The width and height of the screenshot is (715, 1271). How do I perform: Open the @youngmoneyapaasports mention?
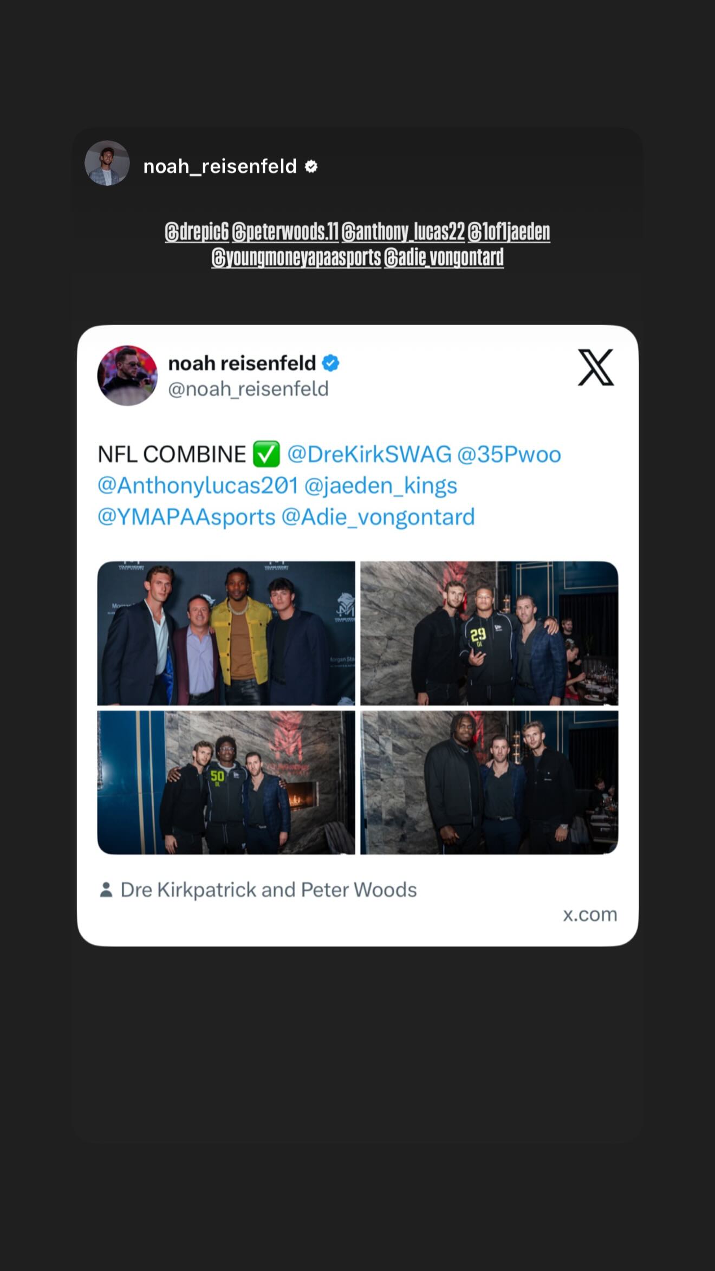(296, 257)
